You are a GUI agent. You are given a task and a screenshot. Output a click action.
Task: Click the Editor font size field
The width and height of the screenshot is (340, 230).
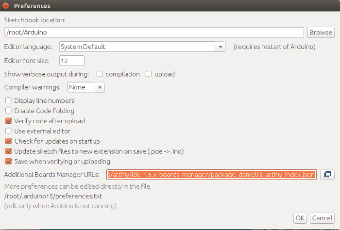pos(72,61)
